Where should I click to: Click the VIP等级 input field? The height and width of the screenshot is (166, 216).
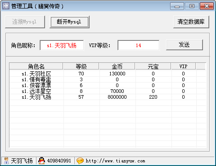tap(139, 45)
